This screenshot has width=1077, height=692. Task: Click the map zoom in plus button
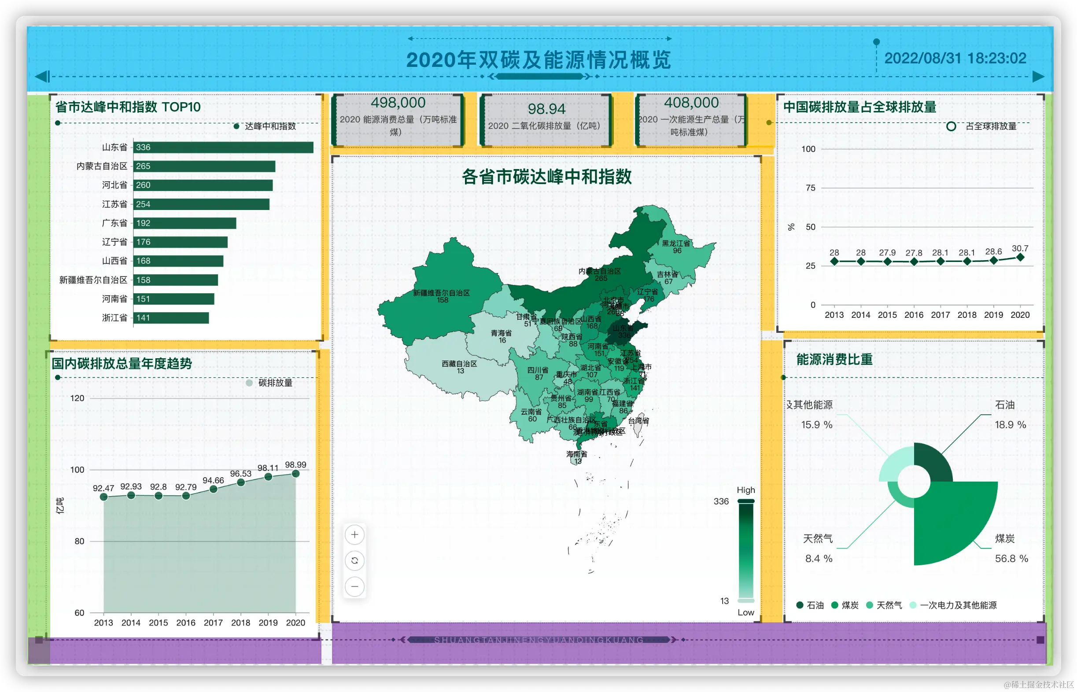(x=354, y=535)
